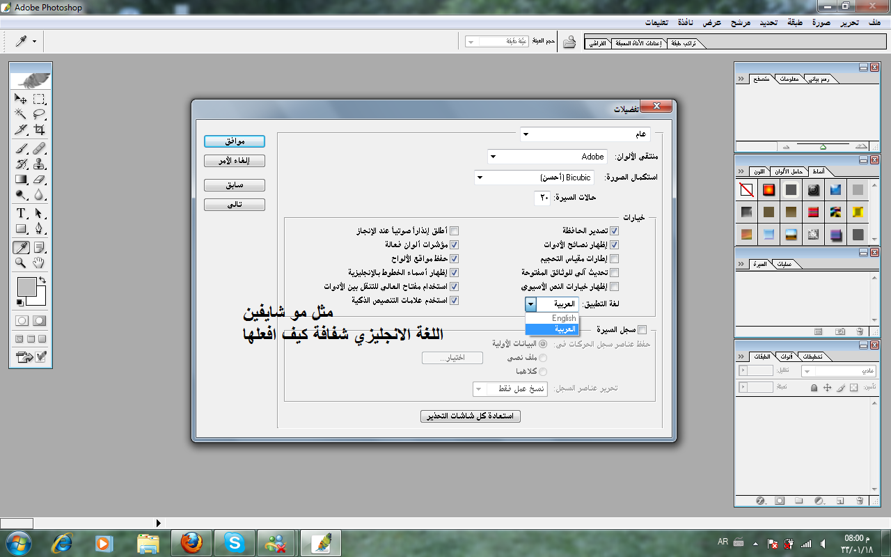Click the Gradient tool in toolbox
The image size is (891, 557).
(22, 180)
